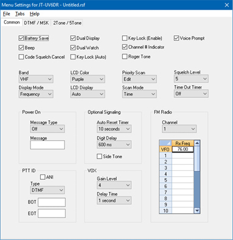Select FM Radio row 10 header

tap(165, 210)
